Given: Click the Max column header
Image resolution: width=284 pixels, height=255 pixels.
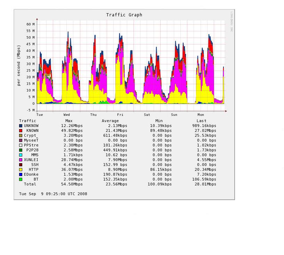Looking at the screenshot, I should [69, 121].
